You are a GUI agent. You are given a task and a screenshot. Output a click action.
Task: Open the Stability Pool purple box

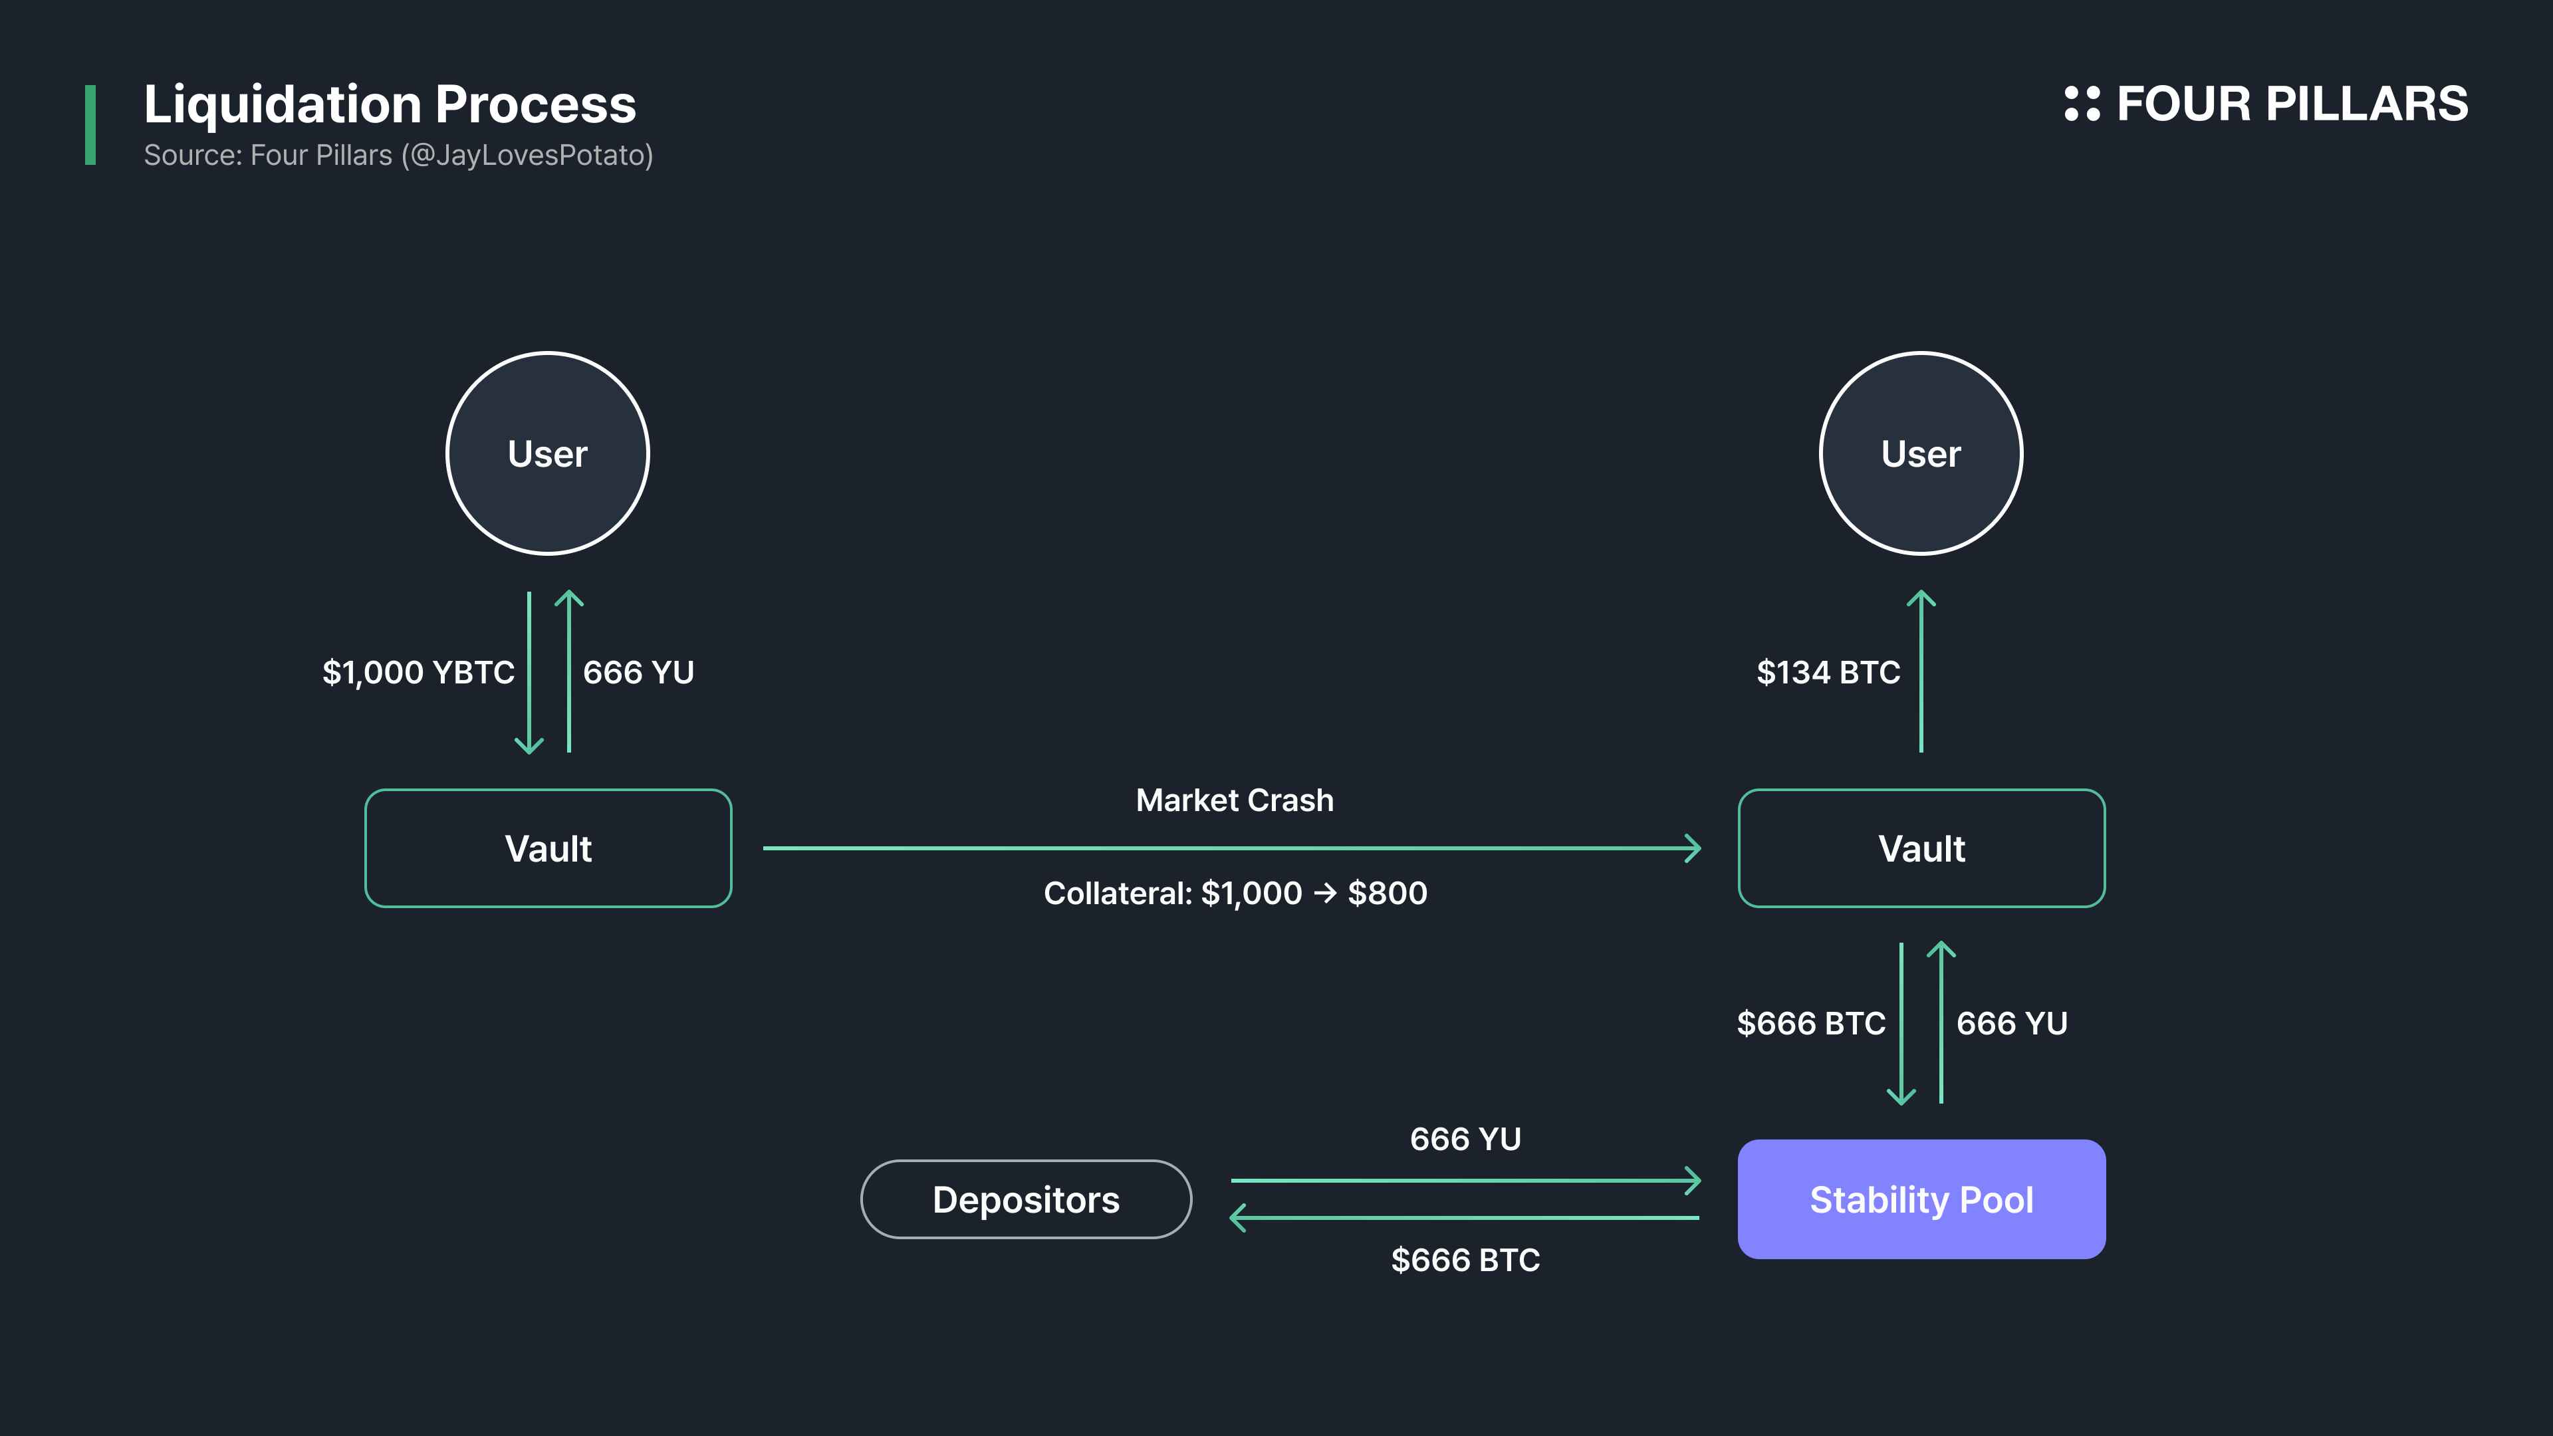click(x=1921, y=1199)
